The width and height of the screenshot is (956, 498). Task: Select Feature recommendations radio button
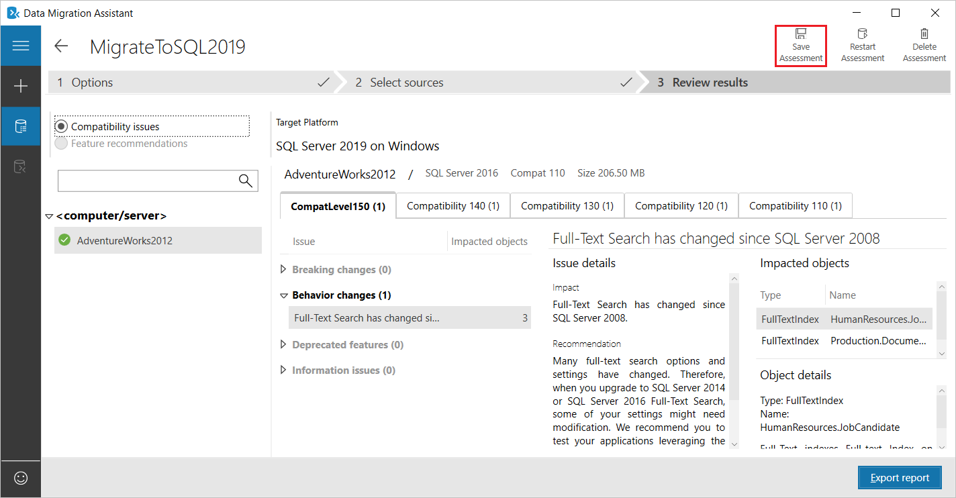tap(62, 143)
